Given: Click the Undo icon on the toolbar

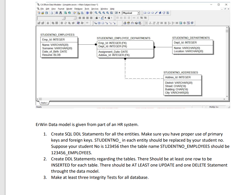Looking at the screenshot, I should (x=87, y=13).
